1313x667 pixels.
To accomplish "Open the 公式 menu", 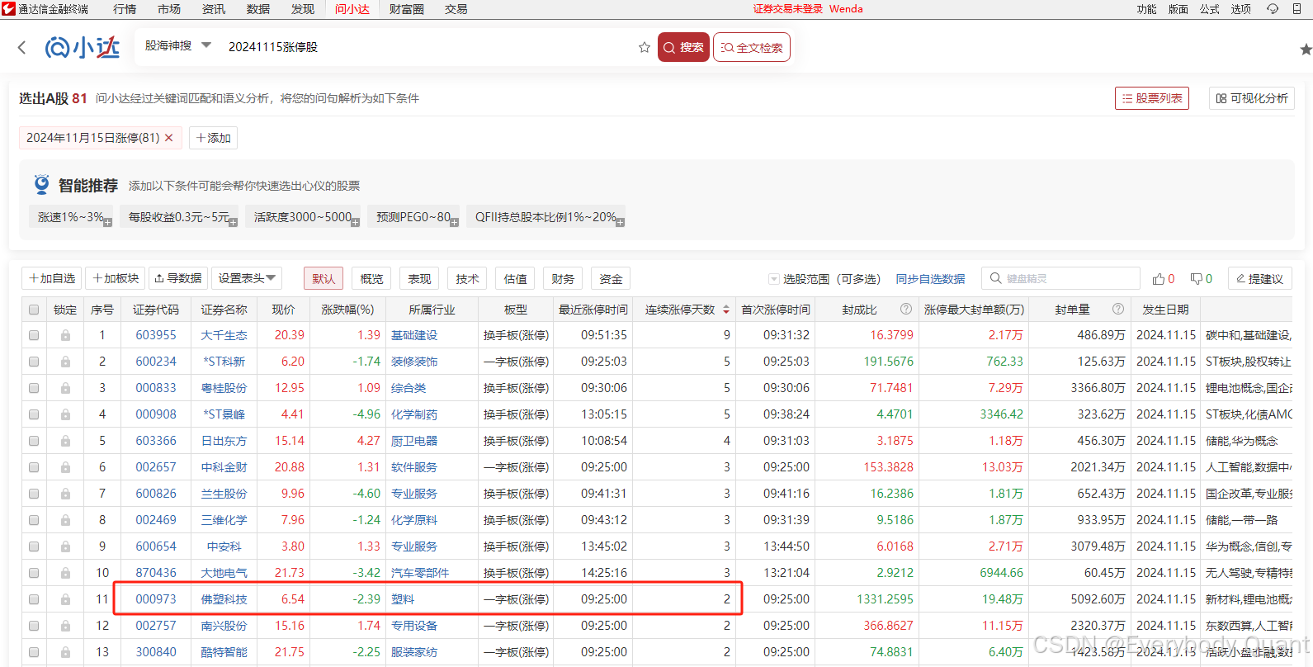I will click(x=1209, y=9).
